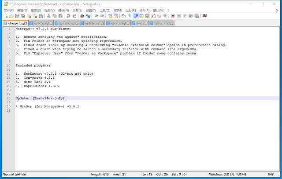Start macro recording with red dot
The width and height of the screenshot is (282, 179).
click(x=173, y=16)
